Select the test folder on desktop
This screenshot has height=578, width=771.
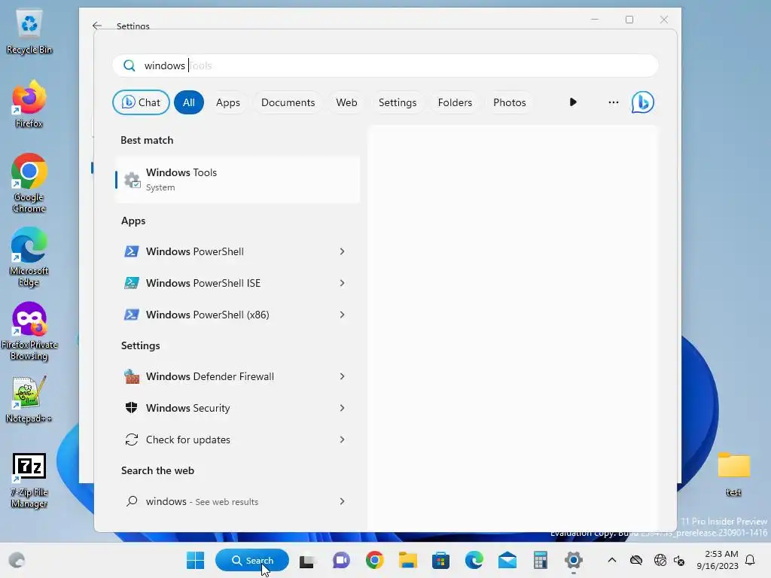[733, 474]
